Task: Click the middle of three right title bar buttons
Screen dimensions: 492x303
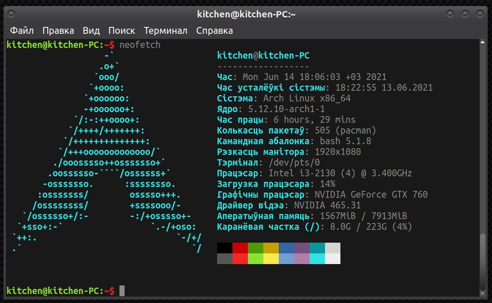Action: pyautogui.click(x=465, y=14)
